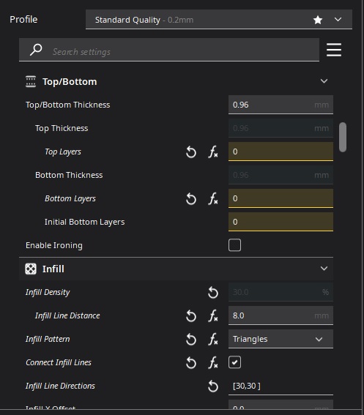Click the Bottom Layers formula icon
Viewport: 364px width, 415px height.
pyautogui.click(x=213, y=199)
